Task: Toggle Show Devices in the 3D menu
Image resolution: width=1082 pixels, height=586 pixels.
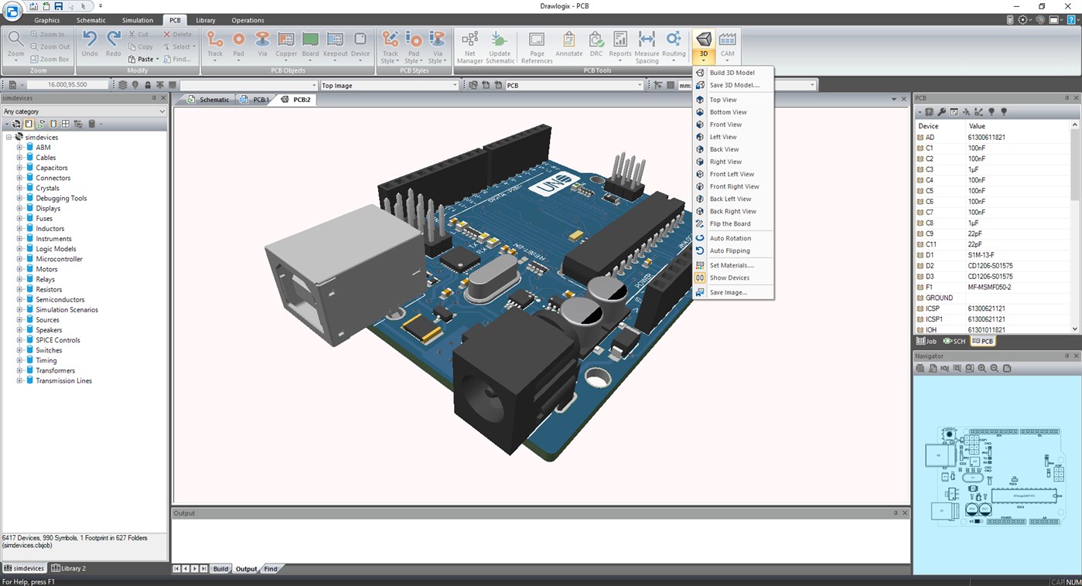Action: click(730, 278)
